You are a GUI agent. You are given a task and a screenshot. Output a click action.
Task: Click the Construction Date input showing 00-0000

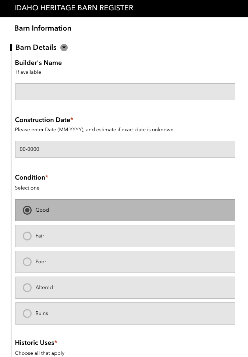click(125, 149)
